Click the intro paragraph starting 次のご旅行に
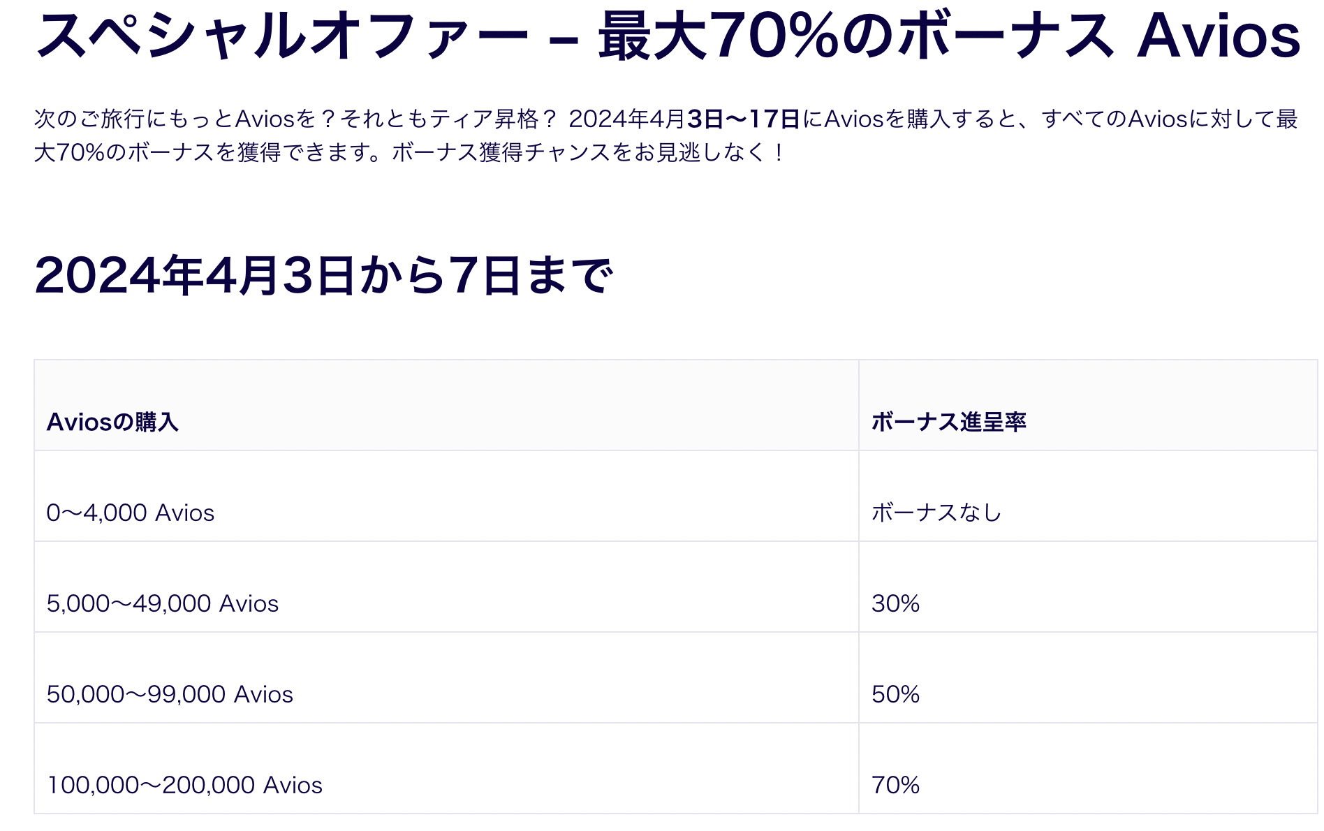The width and height of the screenshot is (1324, 831). point(665,135)
